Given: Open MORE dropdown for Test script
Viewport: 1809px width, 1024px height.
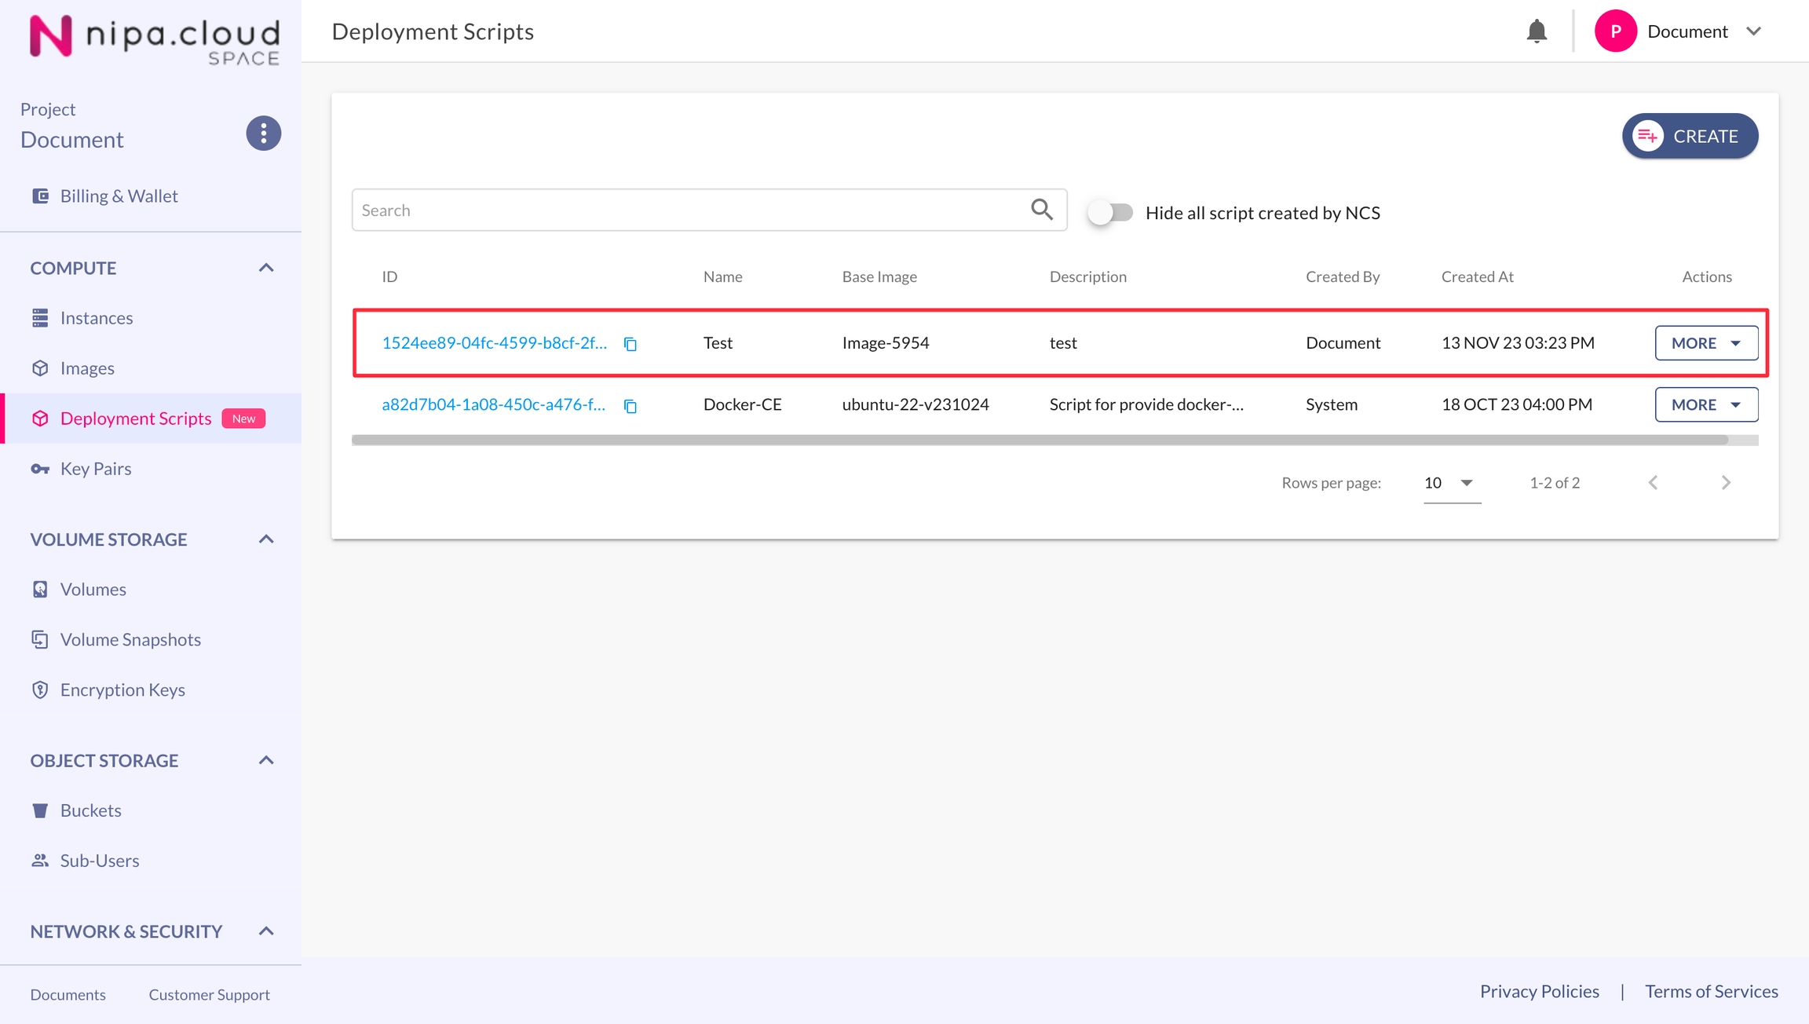Looking at the screenshot, I should (1705, 343).
